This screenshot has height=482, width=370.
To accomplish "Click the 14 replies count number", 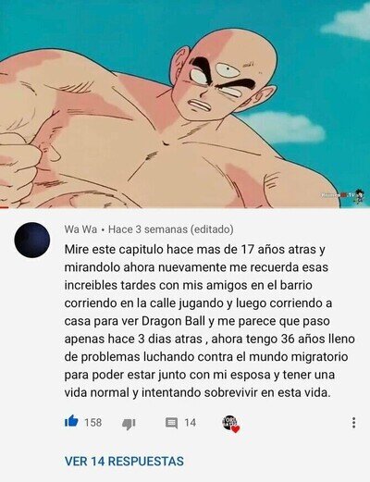I will 191,423.
